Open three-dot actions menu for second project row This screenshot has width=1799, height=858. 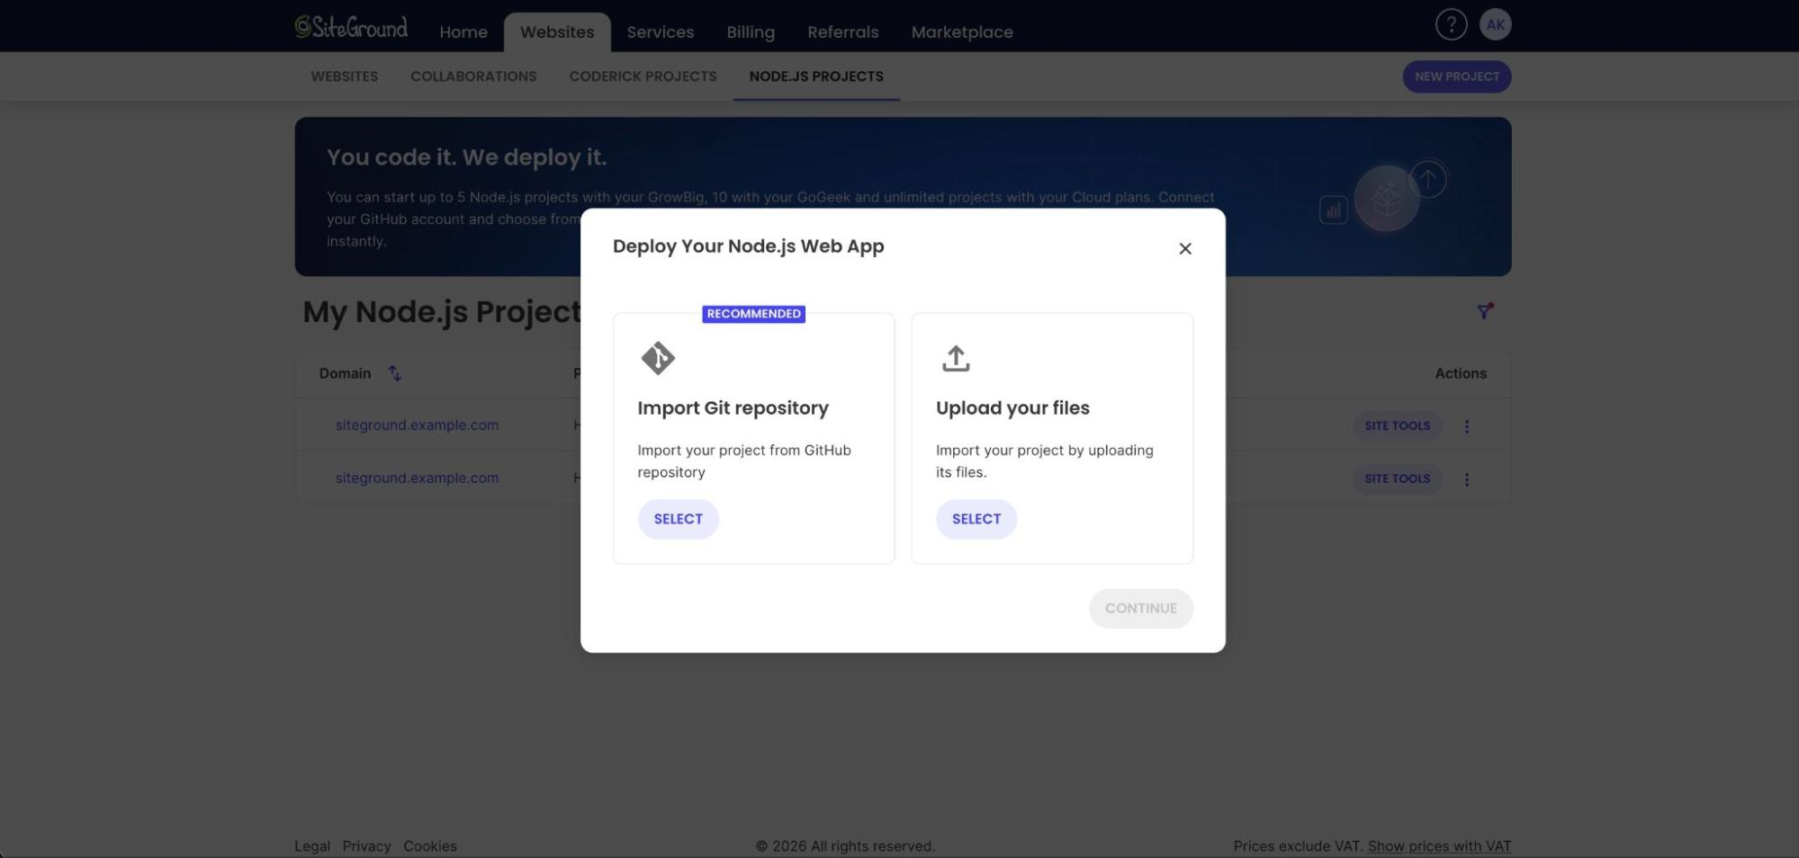click(x=1466, y=479)
